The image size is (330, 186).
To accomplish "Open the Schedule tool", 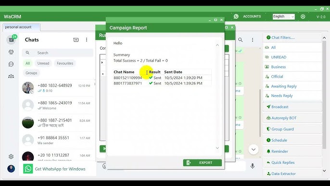I will 292,140.
